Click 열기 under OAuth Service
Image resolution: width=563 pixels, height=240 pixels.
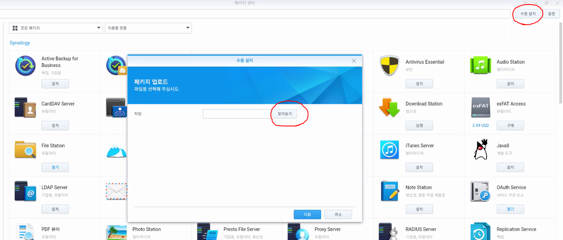(510, 209)
